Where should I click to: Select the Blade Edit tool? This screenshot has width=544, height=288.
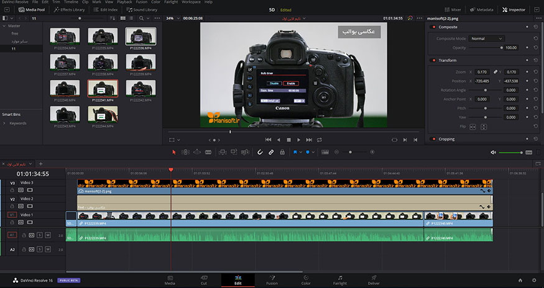pos(208,152)
